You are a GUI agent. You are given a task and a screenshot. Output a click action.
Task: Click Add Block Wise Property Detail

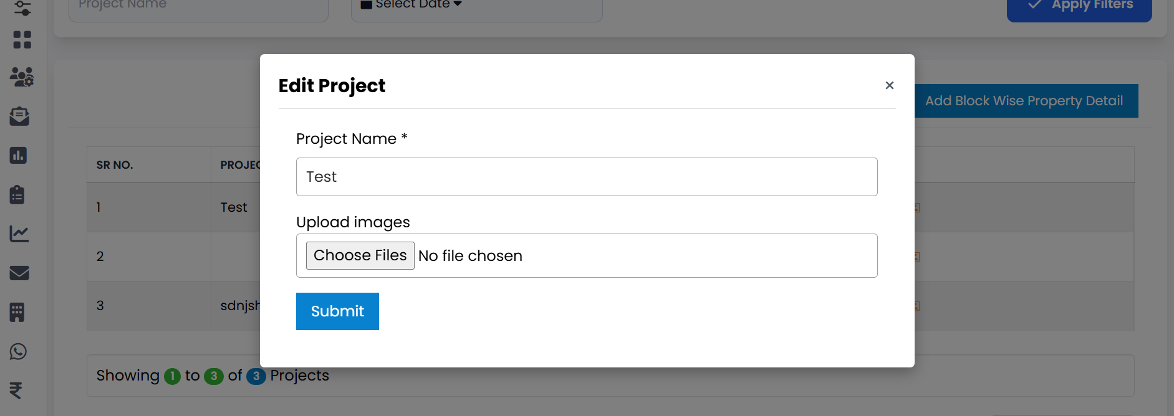(1025, 100)
